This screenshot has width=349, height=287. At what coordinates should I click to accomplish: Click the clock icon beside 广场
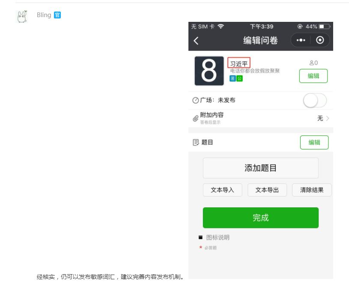tap(195, 100)
